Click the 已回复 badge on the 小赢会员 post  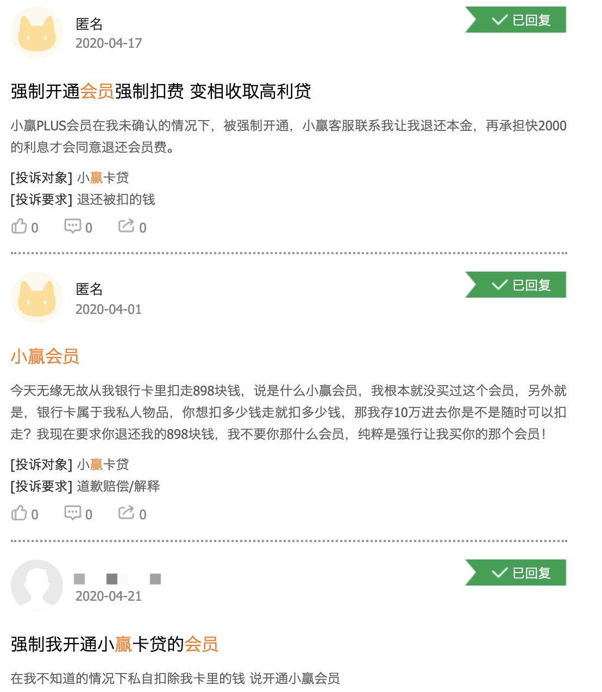pyautogui.click(x=515, y=285)
